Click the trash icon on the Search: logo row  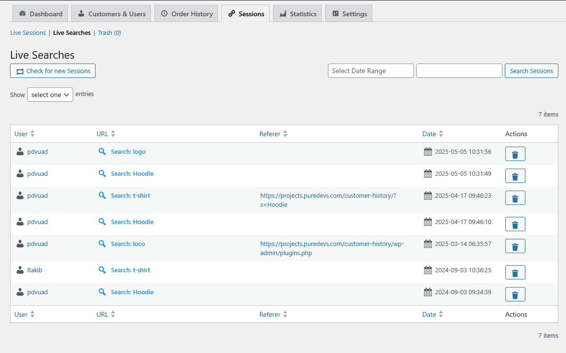tap(515, 154)
